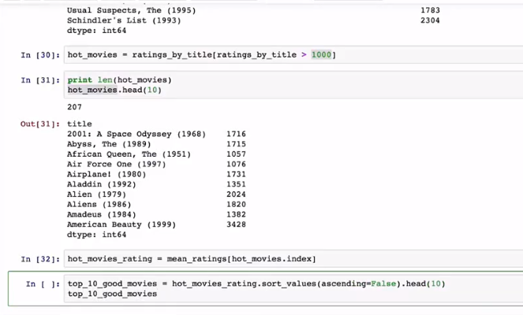Click the Out[31] prompt label

click(x=40, y=124)
